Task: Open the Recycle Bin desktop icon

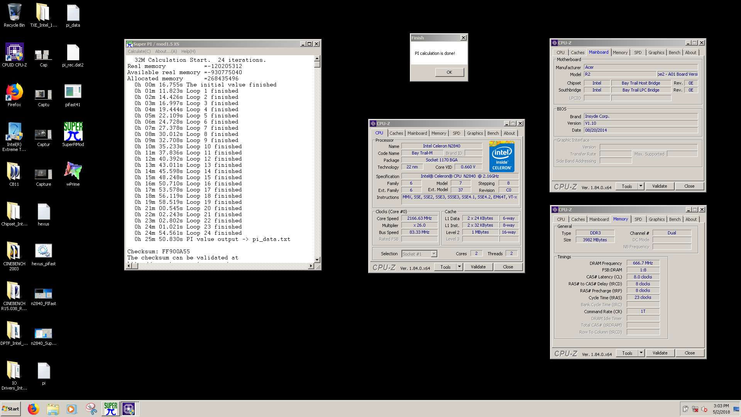Action: pyautogui.click(x=14, y=15)
